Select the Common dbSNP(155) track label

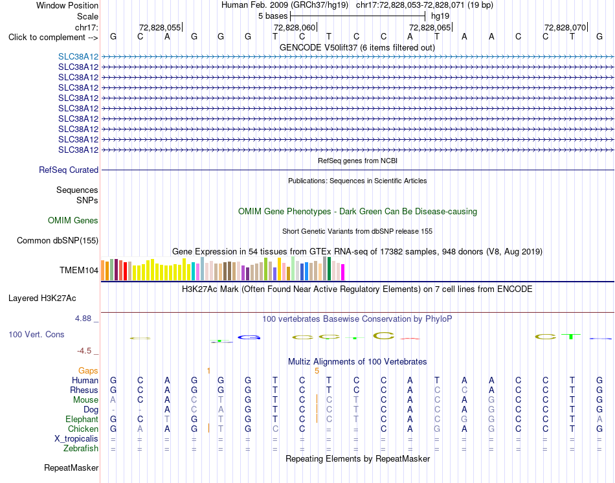point(57,240)
